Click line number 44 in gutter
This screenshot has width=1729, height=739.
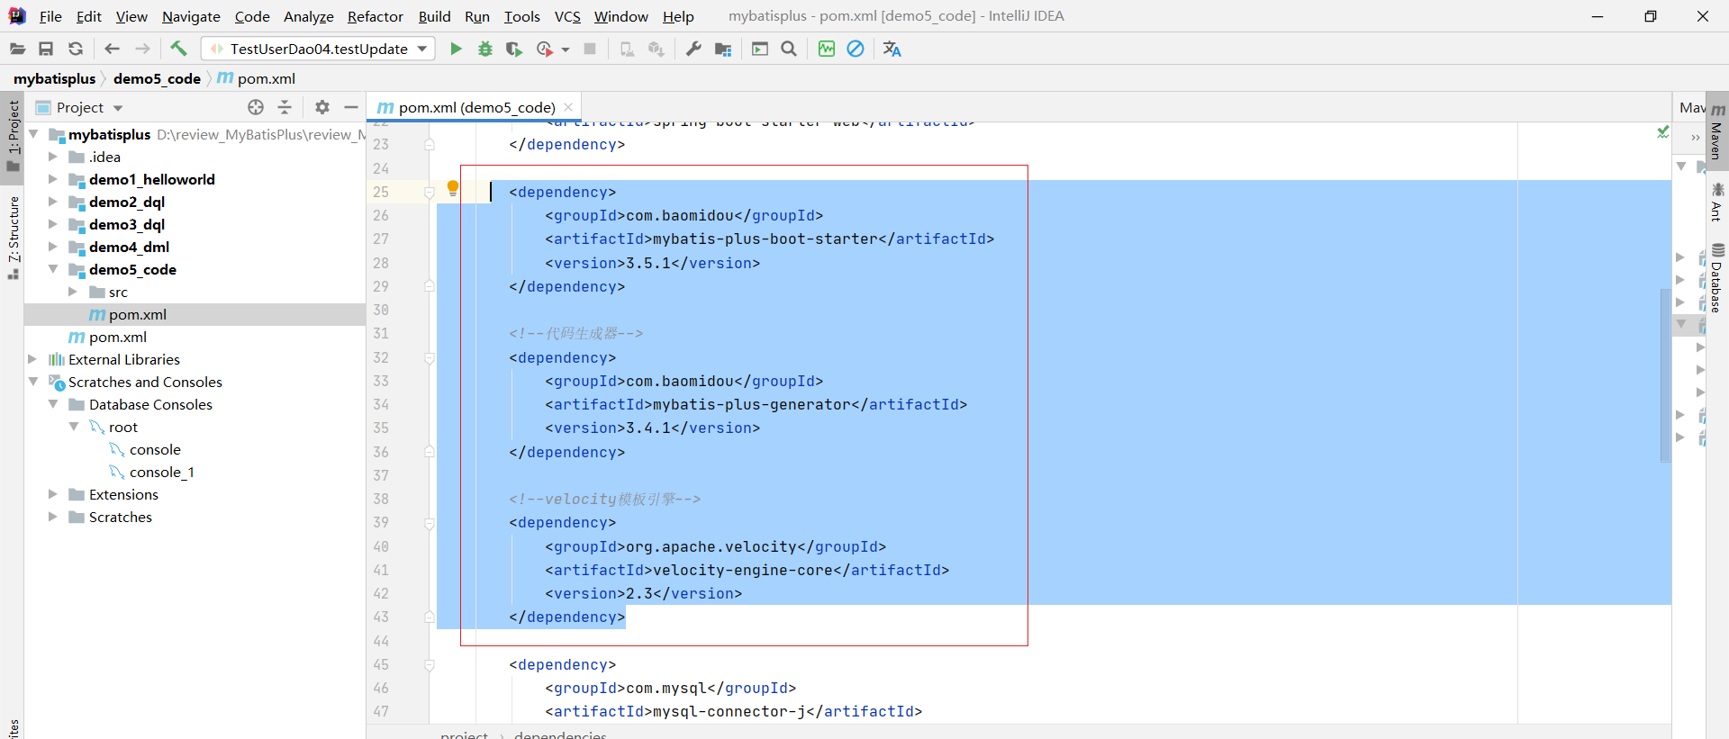381,641
